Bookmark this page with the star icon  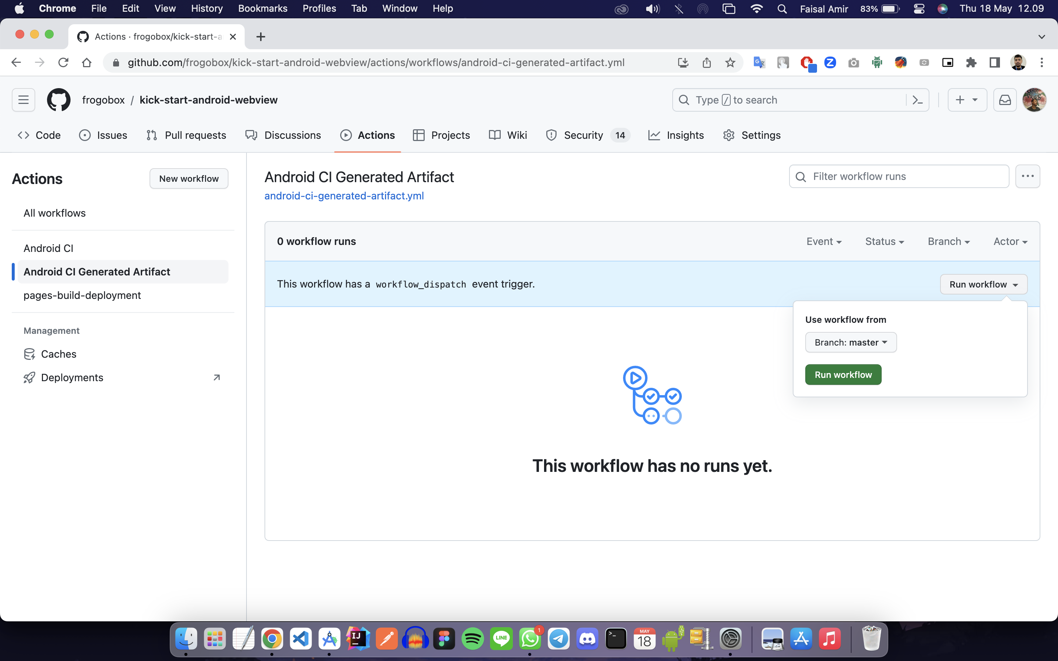point(730,62)
